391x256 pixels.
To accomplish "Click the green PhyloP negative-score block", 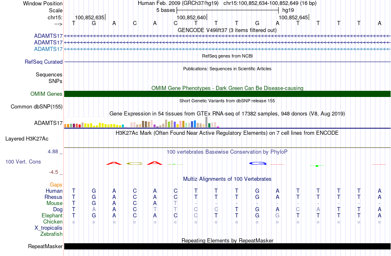I will (317, 166).
